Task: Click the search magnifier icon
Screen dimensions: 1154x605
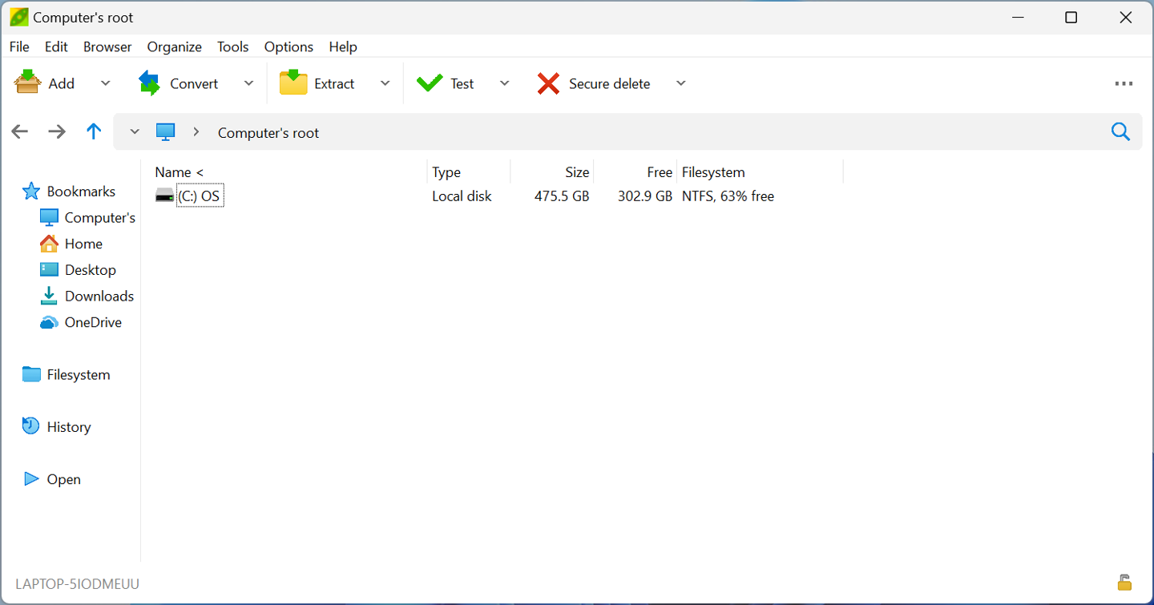Action: coord(1120,132)
